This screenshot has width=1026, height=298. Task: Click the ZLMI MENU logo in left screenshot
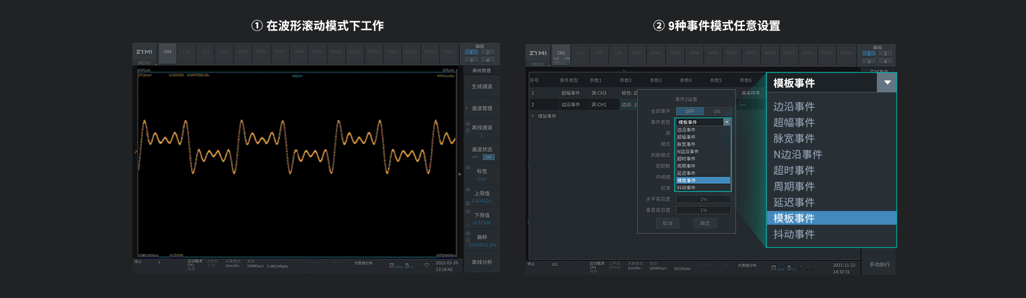point(144,54)
